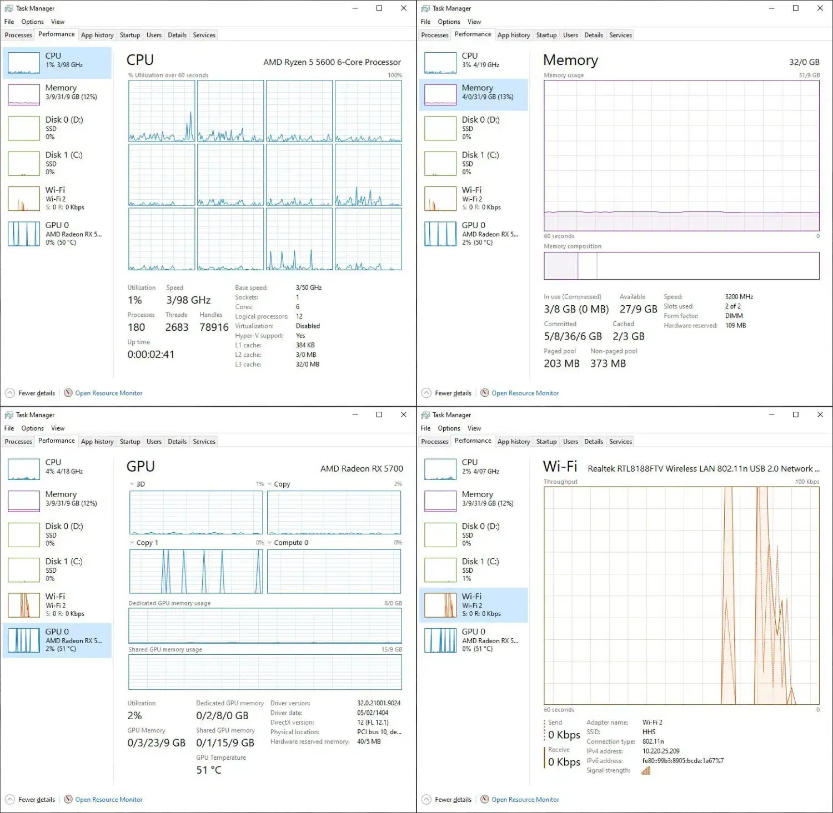Image resolution: width=833 pixels, height=813 pixels.
Task: Switch to Details tab in the GPU window
Action: click(x=177, y=442)
